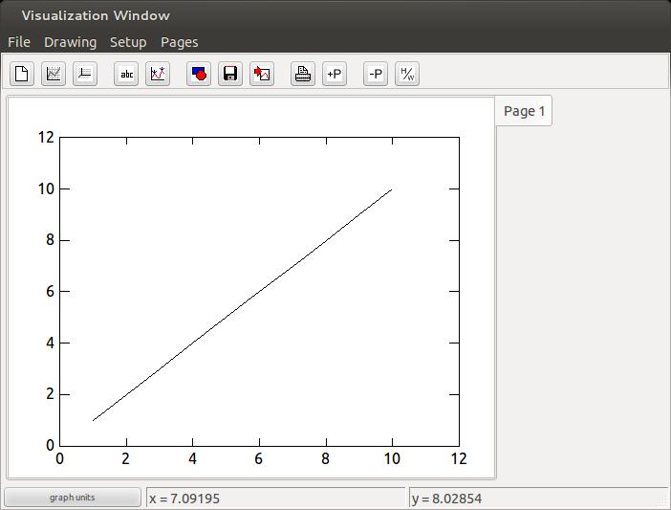Click the axes setup toolbar icon
The image size is (671, 510).
click(85, 74)
